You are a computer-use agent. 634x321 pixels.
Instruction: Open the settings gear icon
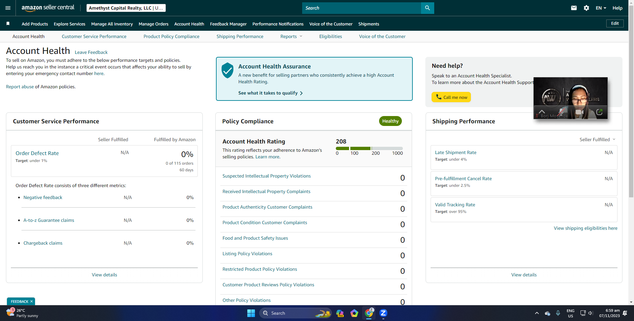(586, 8)
